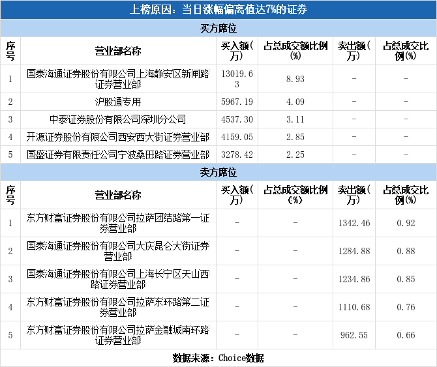Click the 沪股通专用 row name
The image size is (437, 367).
click(118, 102)
